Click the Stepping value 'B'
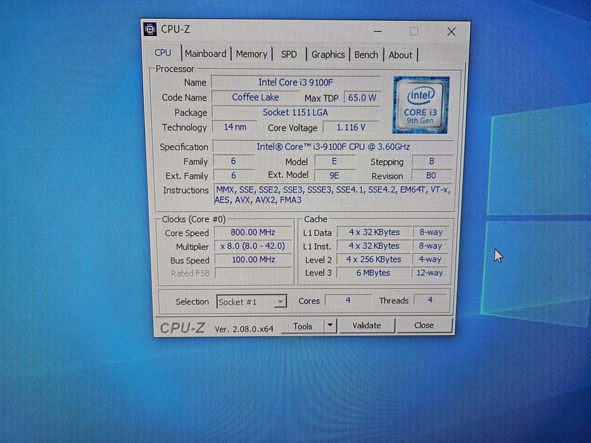Viewport: 591px width, 443px height. pyautogui.click(x=431, y=161)
